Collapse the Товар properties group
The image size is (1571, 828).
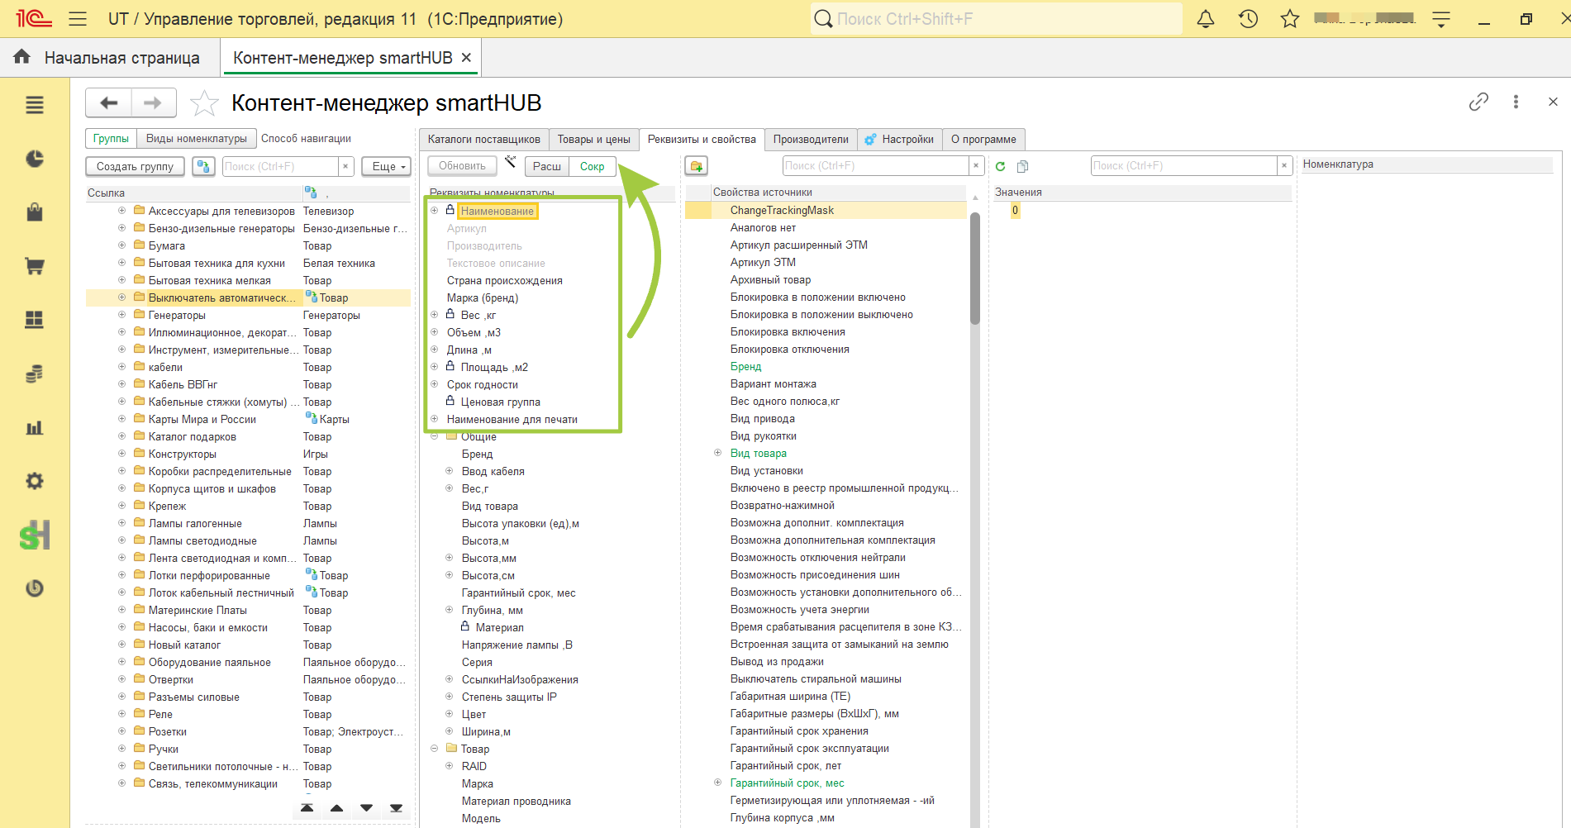434,749
